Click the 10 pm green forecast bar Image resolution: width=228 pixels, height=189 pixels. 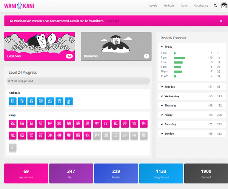(178, 72)
